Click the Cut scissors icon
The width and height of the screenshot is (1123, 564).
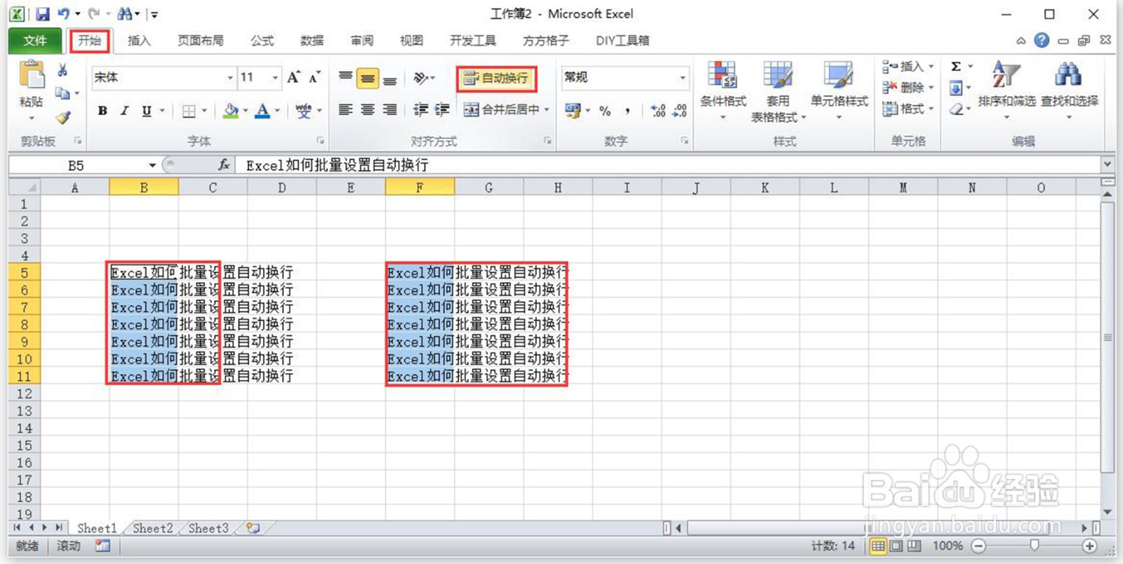pos(62,70)
